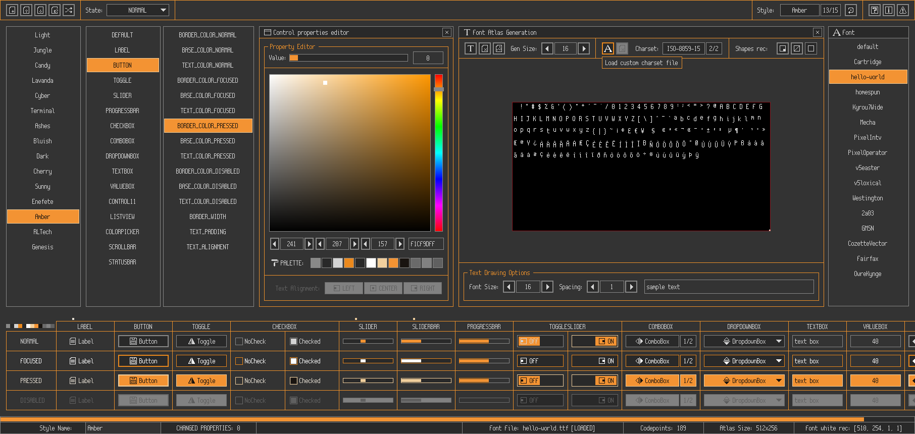
Task: Select the Cartridge font in the list
Action: tap(868, 62)
